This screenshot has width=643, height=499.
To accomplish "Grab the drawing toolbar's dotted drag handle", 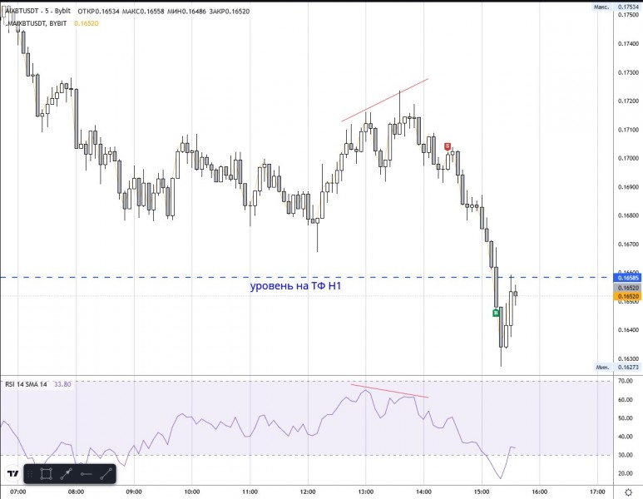I will pyautogui.click(x=30, y=474).
